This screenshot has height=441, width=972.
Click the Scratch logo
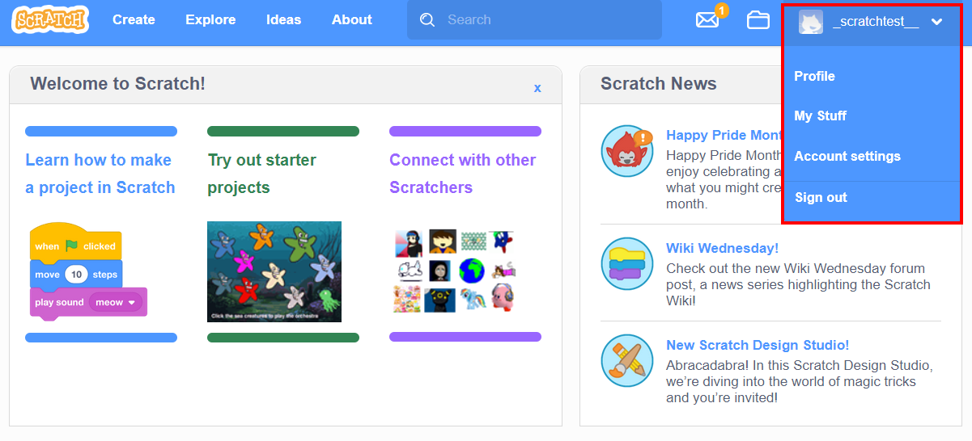click(x=50, y=20)
